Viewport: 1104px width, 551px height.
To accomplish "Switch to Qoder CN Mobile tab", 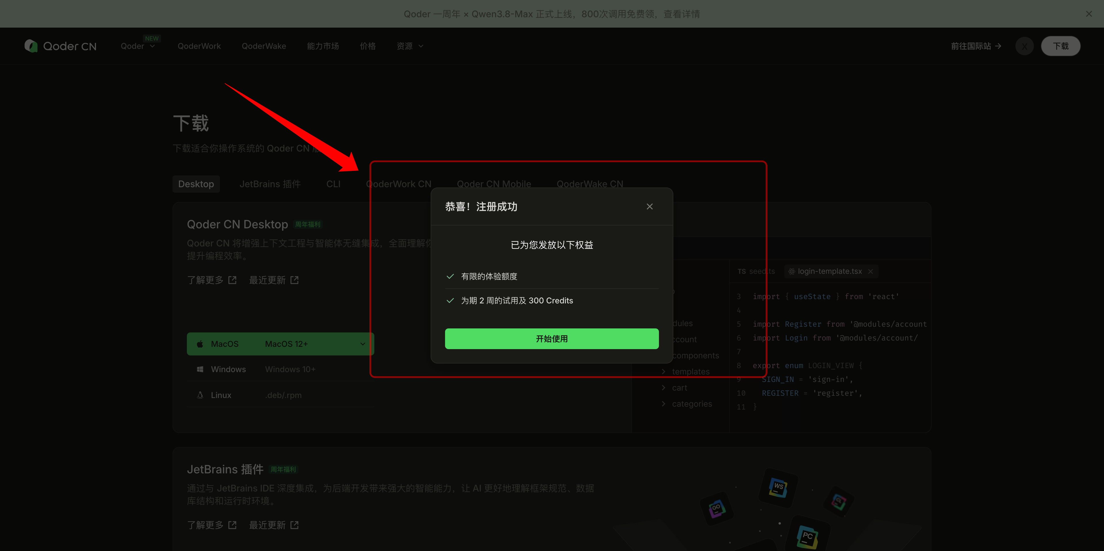I will tap(494, 184).
